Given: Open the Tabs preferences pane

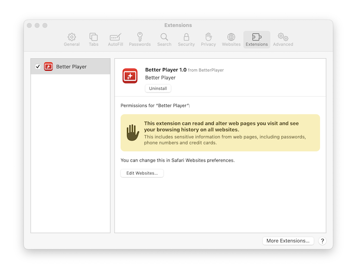Looking at the screenshot, I should tap(93, 39).
